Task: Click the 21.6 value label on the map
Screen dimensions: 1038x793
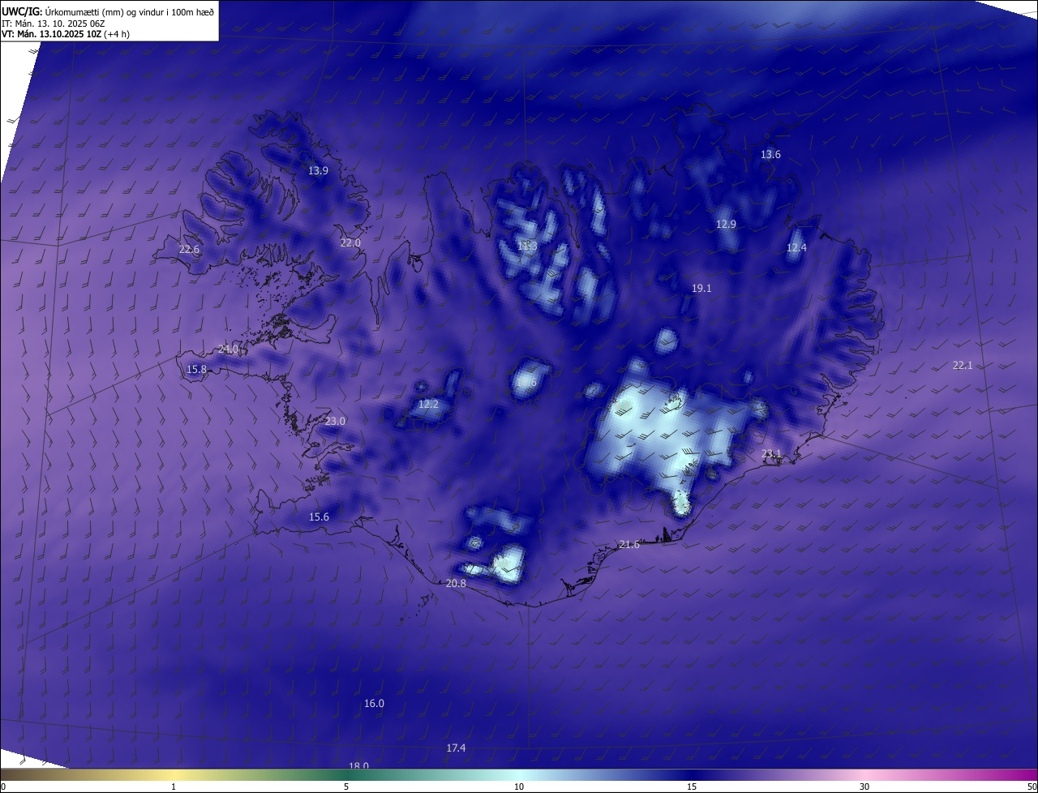Action: pos(629,545)
